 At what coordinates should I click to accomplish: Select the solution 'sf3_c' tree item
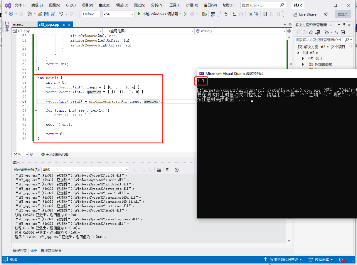326,47
